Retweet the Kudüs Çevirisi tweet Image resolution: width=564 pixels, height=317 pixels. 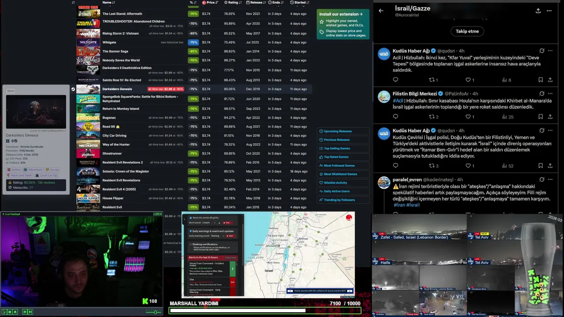(432, 166)
